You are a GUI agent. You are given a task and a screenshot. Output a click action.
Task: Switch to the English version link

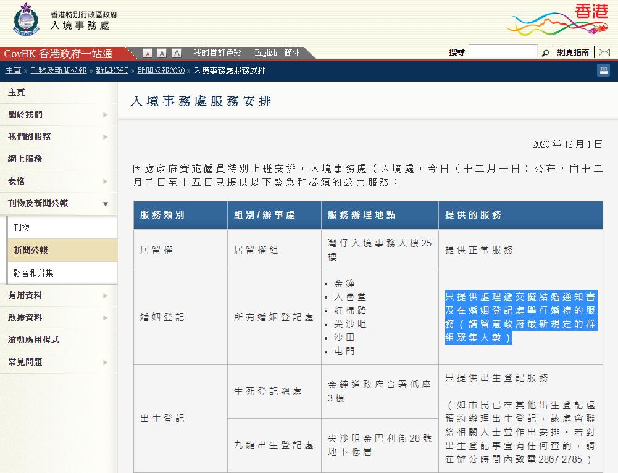(266, 53)
